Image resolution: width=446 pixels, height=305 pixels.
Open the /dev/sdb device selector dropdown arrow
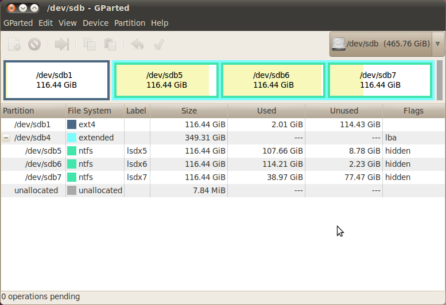[x=438, y=44]
